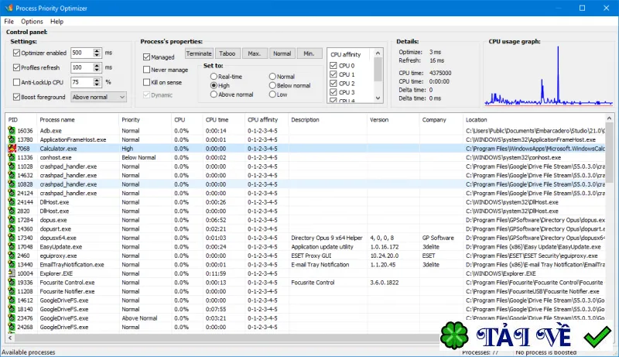Click the CPU affinity list down arrow
The height and width of the screenshot is (357, 619).
(378, 98)
